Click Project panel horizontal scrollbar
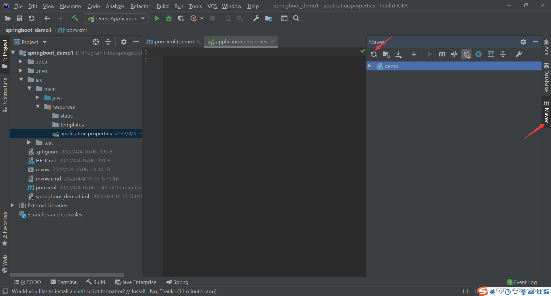The height and width of the screenshot is (296, 551). (67, 274)
